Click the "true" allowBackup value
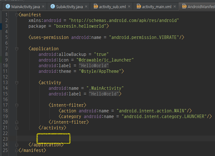Screen dimensions: 215x156 pos(101,54)
